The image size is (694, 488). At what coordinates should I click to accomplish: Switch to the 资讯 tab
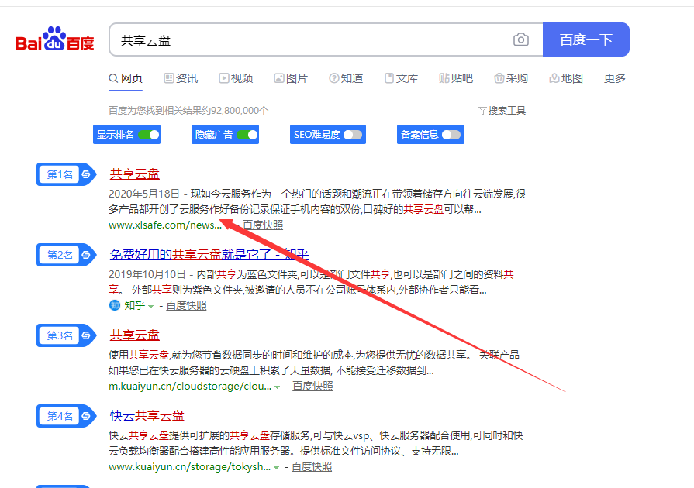181,79
